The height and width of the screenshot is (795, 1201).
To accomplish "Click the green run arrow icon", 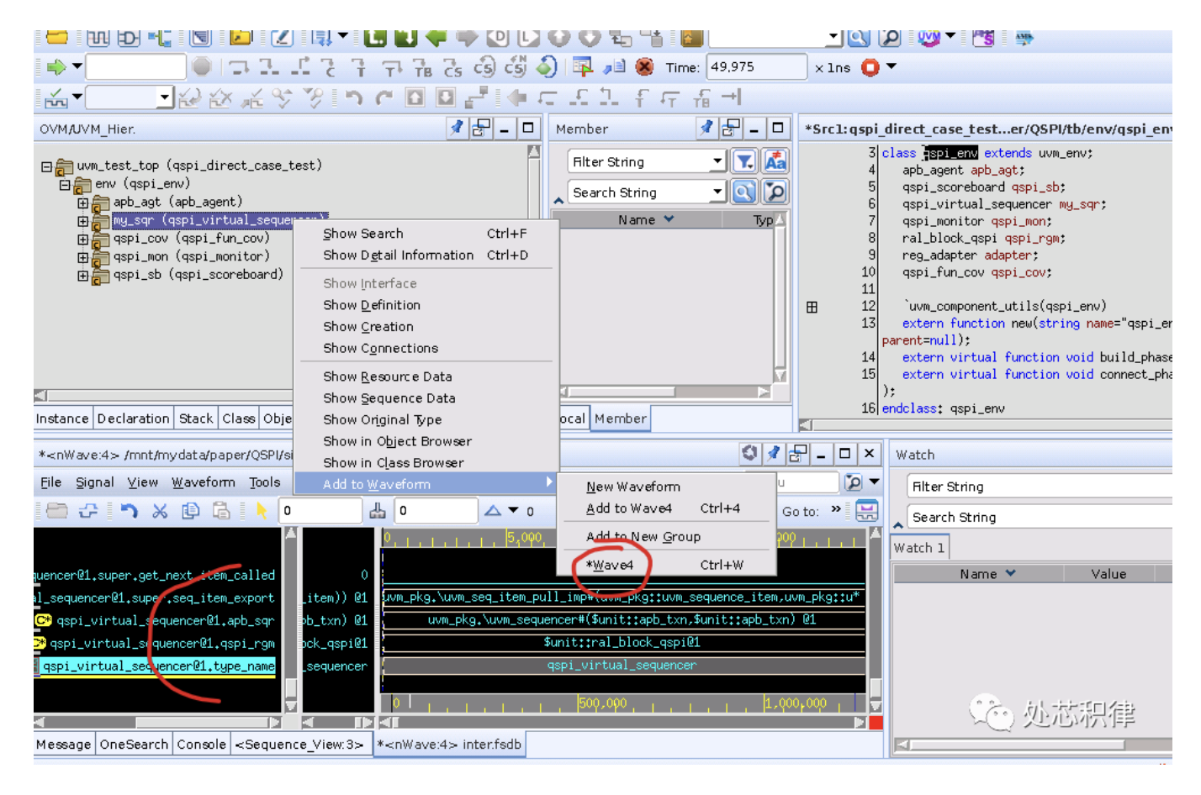I will click(x=56, y=67).
